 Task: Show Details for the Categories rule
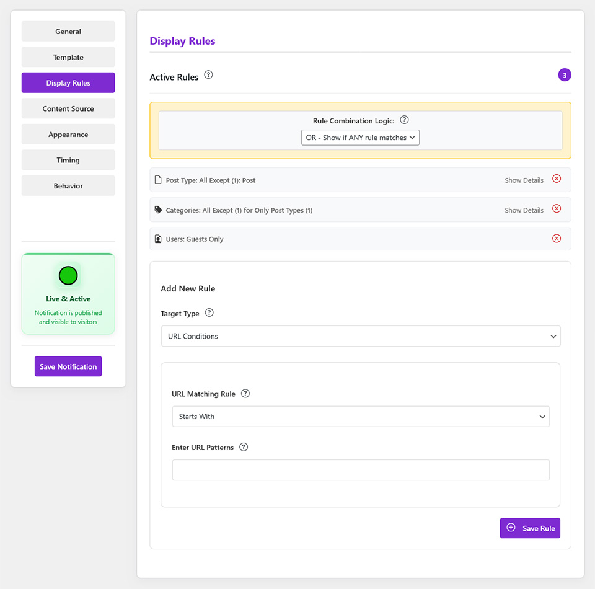coord(524,210)
